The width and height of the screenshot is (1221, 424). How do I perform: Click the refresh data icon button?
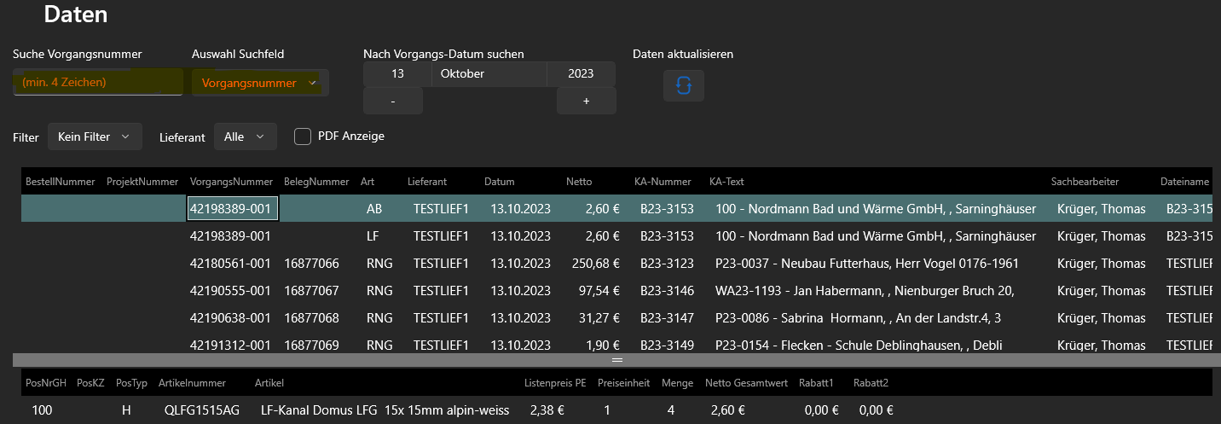tap(684, 85)
